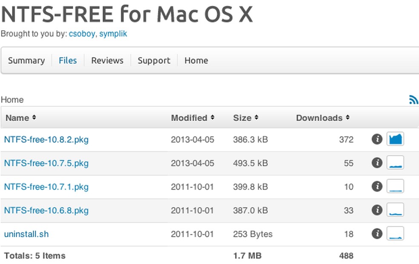Image resolution: width=419 pixels, height=264 pixels.
Task: Click the info icon for uninstall.sh
Action: 377,234
